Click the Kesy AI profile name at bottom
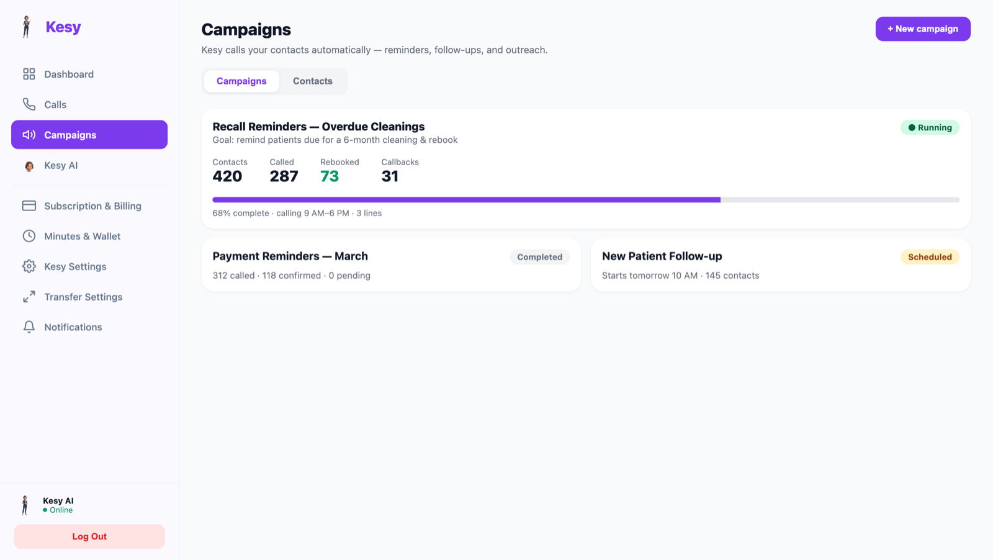 pos(58,501)
